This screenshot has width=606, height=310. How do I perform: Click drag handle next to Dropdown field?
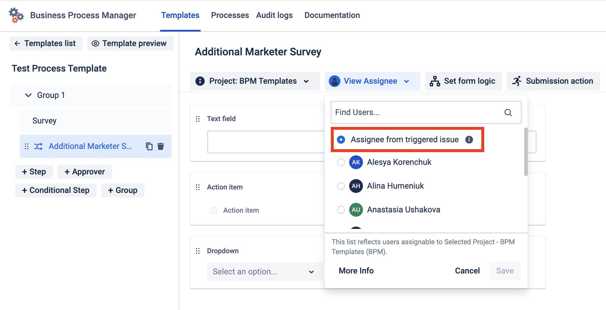click(x=198, y=251)
